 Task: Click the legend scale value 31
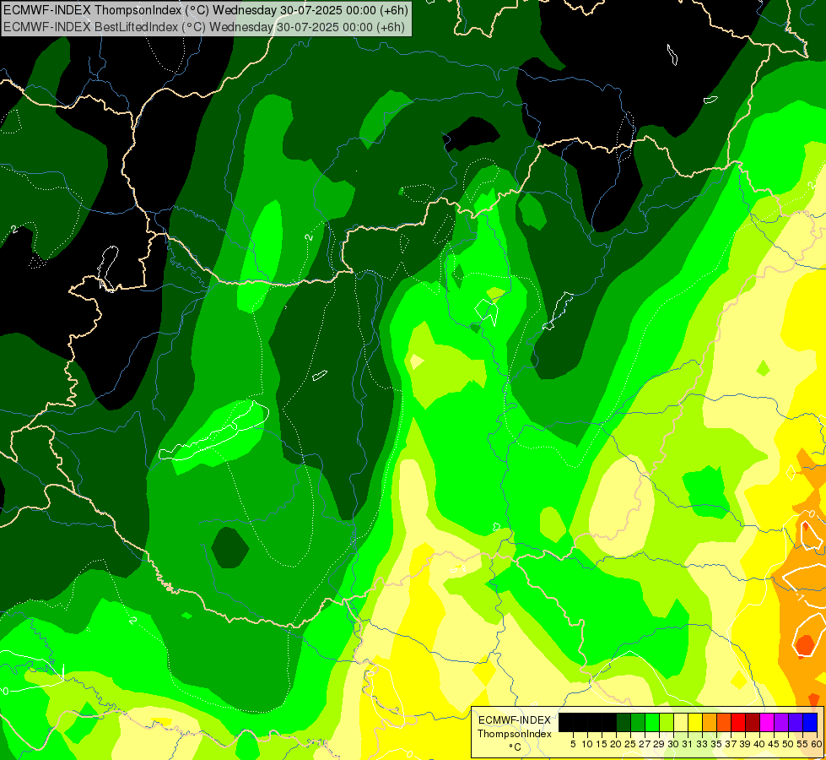coord(688,744)
